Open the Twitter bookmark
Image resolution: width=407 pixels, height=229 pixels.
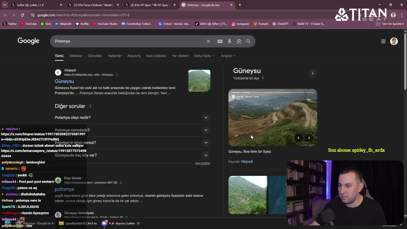(x=10, y=24)
